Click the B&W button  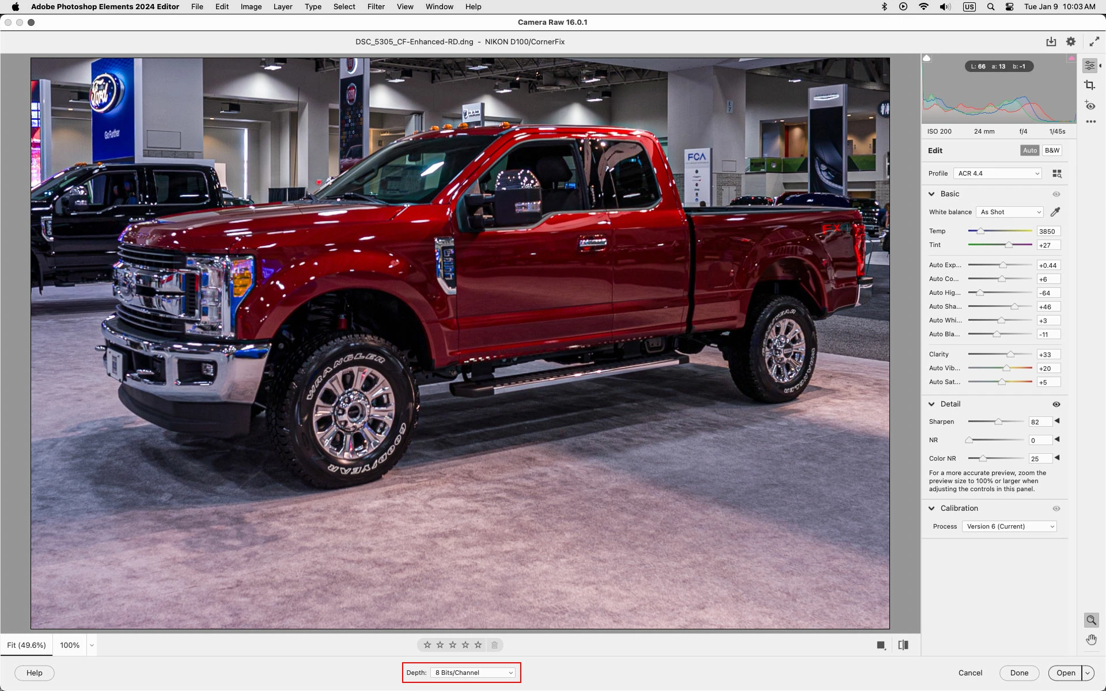tap(1052, 150)
